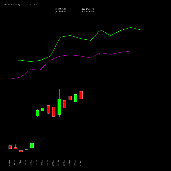Click the 09 Jun date label
The image size is (171, 171).
[x=9, y=163]
